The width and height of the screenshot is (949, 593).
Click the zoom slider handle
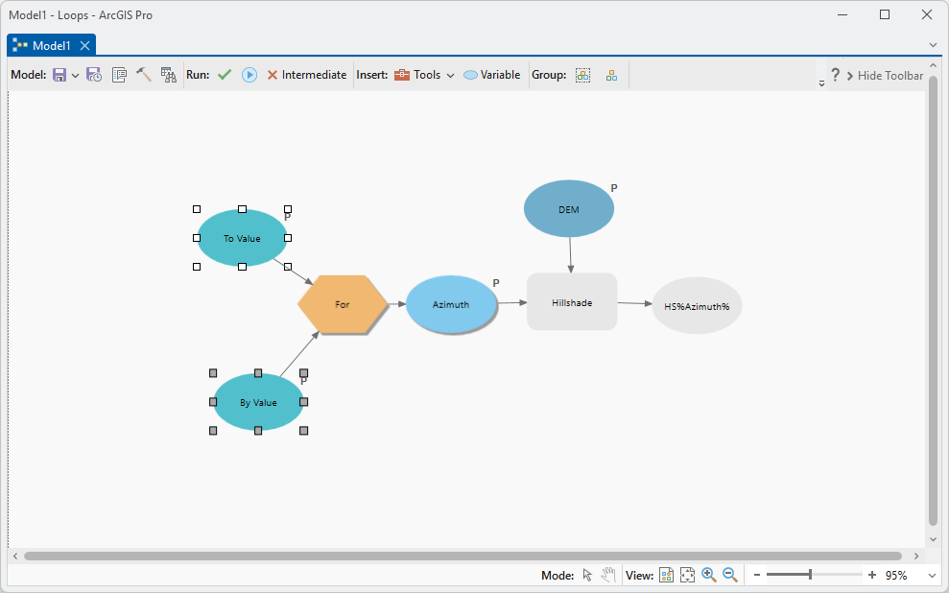click(x=810, y=575)
